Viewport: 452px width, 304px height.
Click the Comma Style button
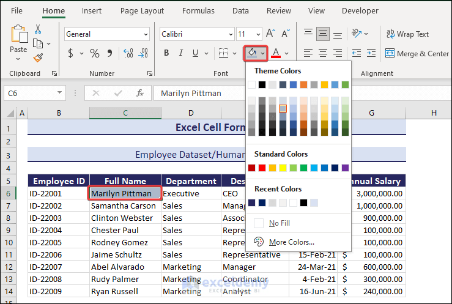[111, 53]
